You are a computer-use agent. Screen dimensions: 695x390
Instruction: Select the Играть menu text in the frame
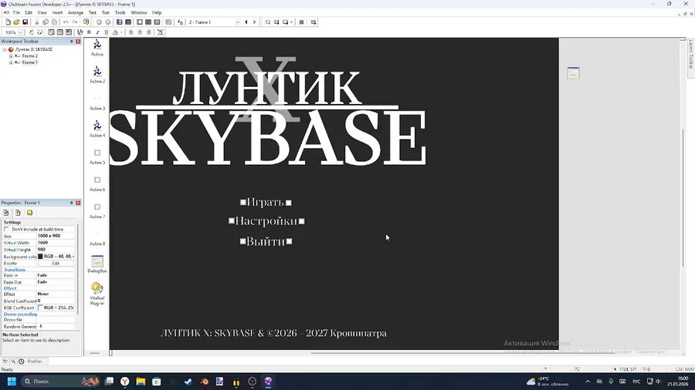266,203
